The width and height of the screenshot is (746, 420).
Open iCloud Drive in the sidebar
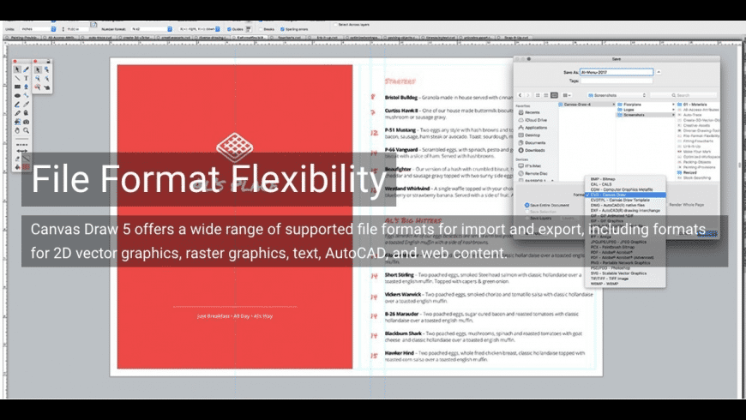(x=532, y=120)
